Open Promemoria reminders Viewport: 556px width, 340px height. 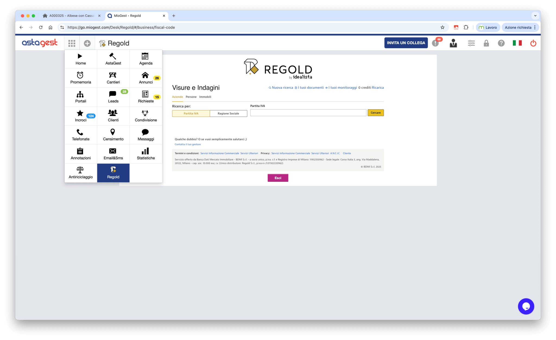[x=81, y=78]
